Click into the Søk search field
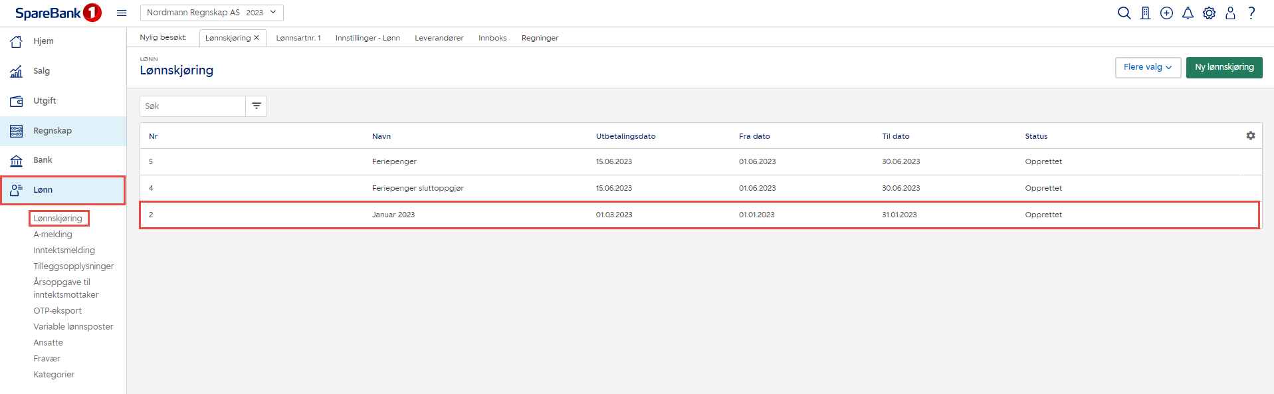 [193, 106]
